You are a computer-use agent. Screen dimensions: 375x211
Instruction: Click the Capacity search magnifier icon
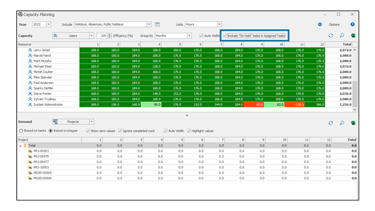(x=342, y=36)
